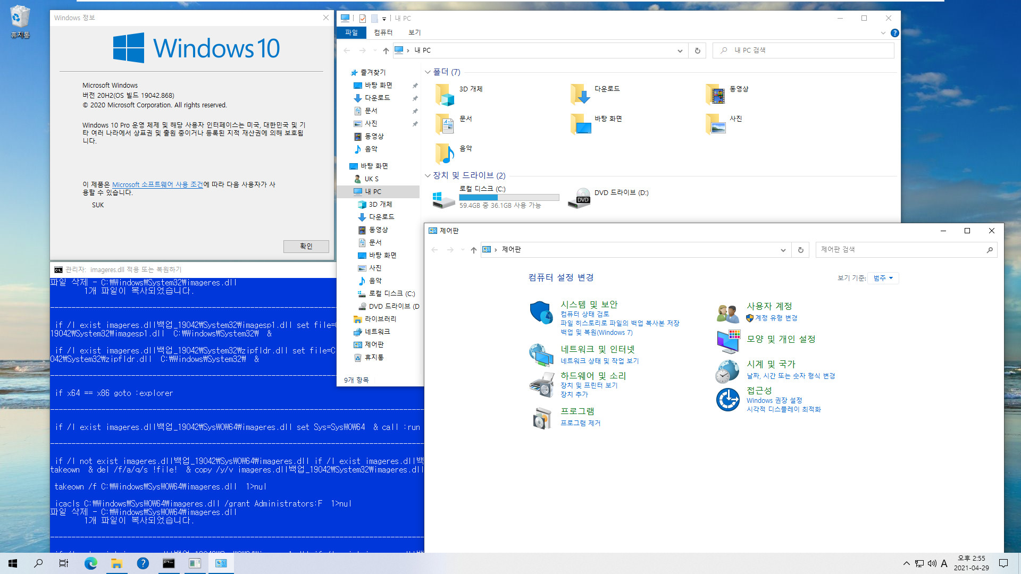
Task: Open Microsoft Edge from the taskbar
Action: pos(91,563)
